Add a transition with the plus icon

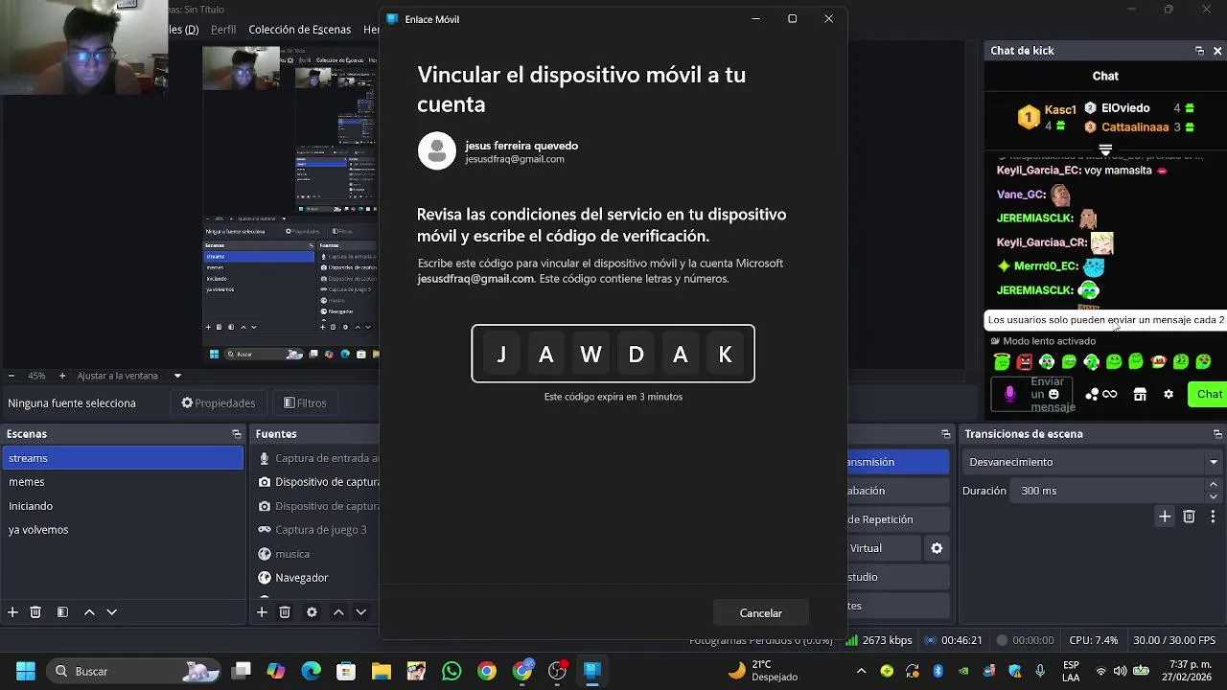click(1165, 517)
